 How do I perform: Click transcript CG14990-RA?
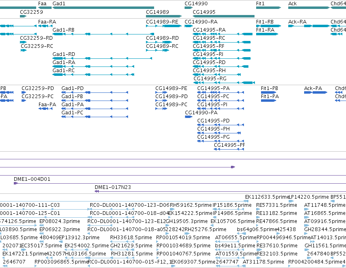tap(201, 22)
